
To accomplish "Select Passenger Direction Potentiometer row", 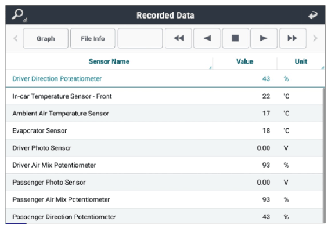I will click(164, 216).
